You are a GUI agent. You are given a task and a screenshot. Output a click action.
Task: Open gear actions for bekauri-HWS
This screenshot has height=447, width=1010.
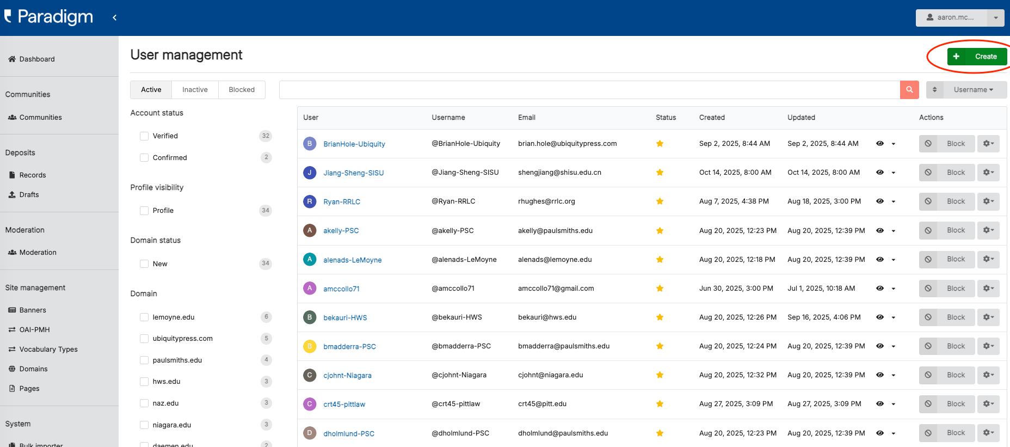[x=988, y=317]
